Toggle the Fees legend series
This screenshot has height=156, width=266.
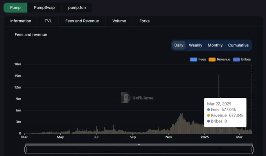tap(198, 59)
